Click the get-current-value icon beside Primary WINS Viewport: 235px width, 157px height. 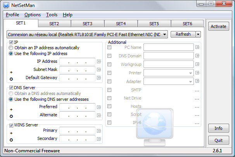[x=99, y=131]
